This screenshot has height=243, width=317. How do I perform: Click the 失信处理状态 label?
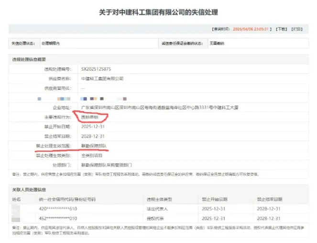pyautogui.click(x=23, y=43)
